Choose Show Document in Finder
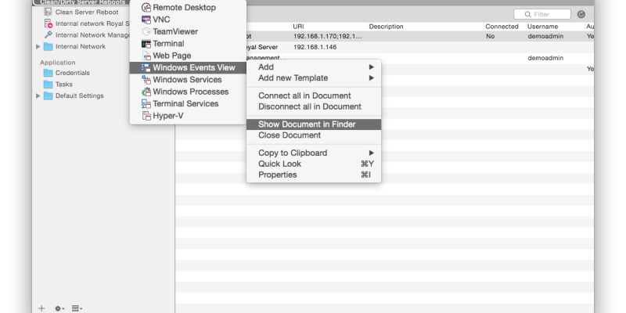This screenshot has width=626, height=313. coord(306,124)
